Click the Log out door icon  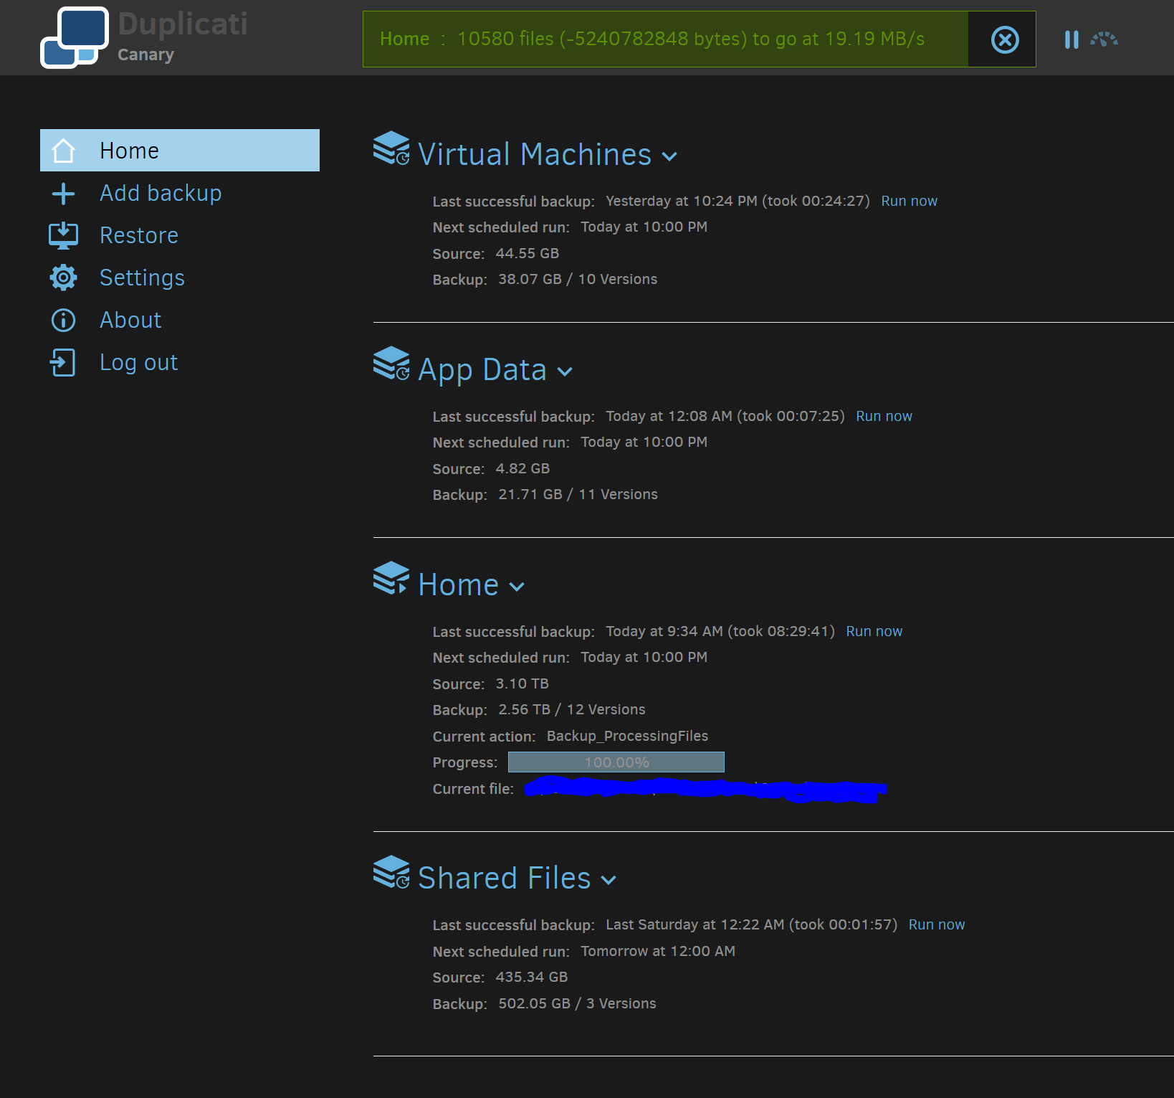click(63, 362)
